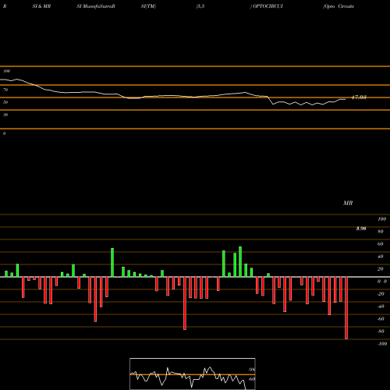
Task: Click the RSI value label 47.03
Action: pyautogui.click(x=359, y=97)
